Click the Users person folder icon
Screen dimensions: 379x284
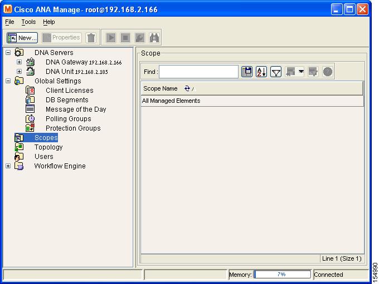(x=19, y=157)
